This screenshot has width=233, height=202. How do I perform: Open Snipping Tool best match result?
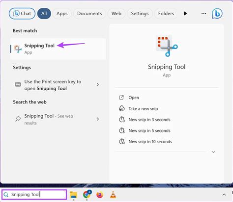(x=58, y=49)
